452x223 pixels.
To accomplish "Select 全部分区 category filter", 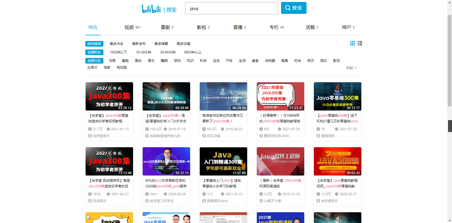I will click(94, 61).
